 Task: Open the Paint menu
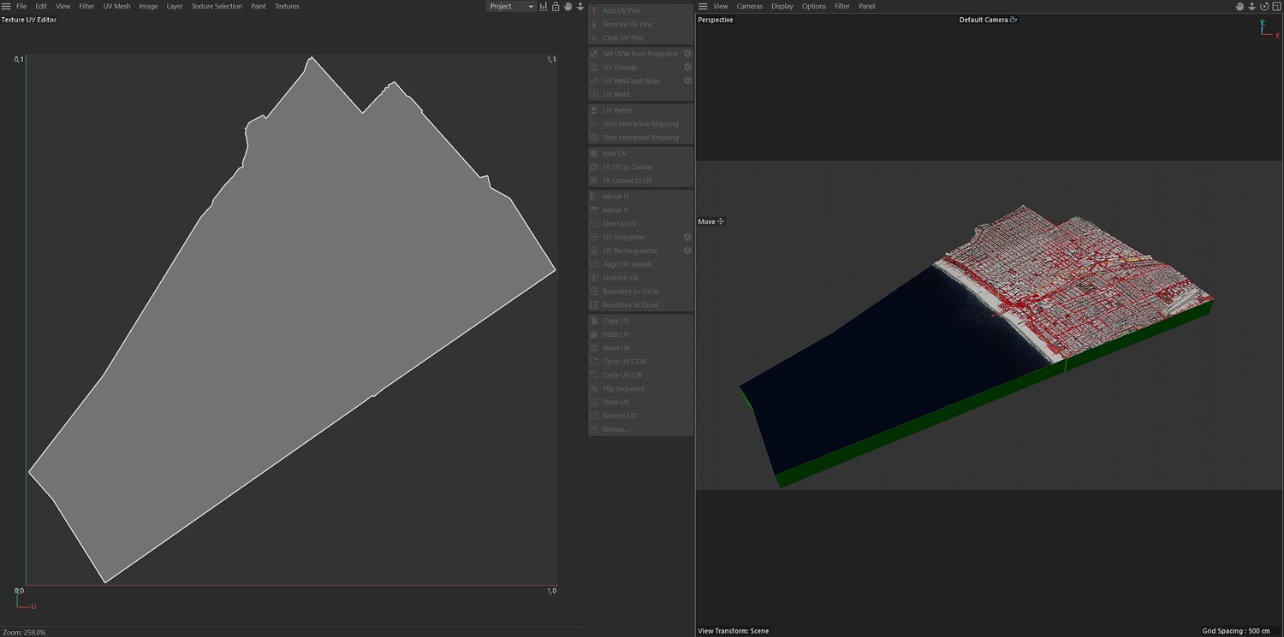tap(259, 6)
